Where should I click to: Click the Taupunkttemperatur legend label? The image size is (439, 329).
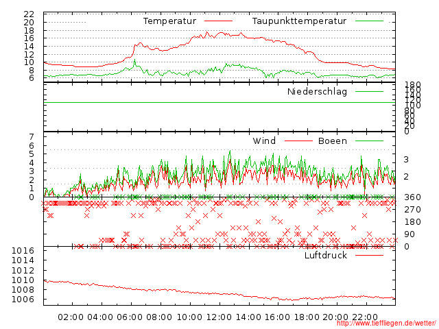tap(299, 21)
